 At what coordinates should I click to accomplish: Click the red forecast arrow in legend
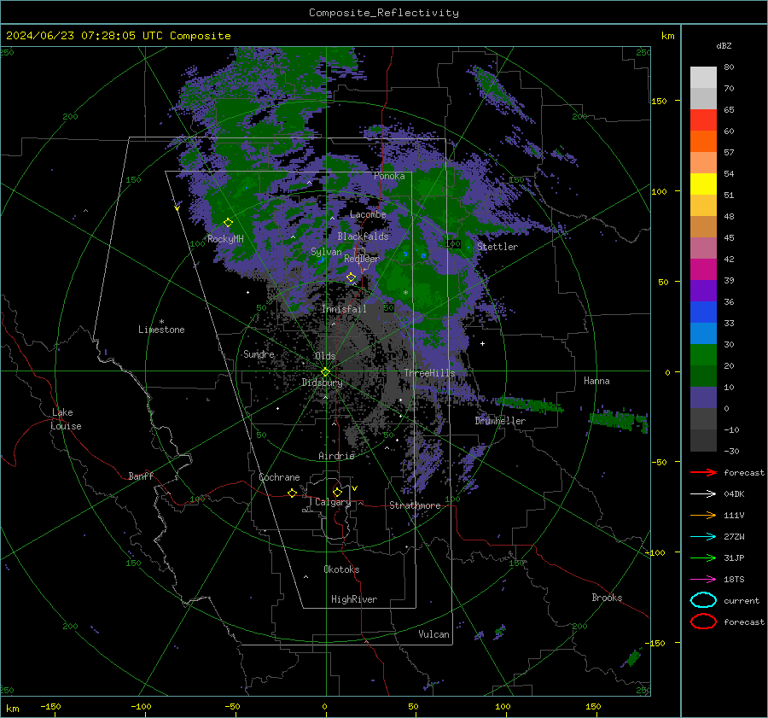pyautogui.click(x=703, y=472)
